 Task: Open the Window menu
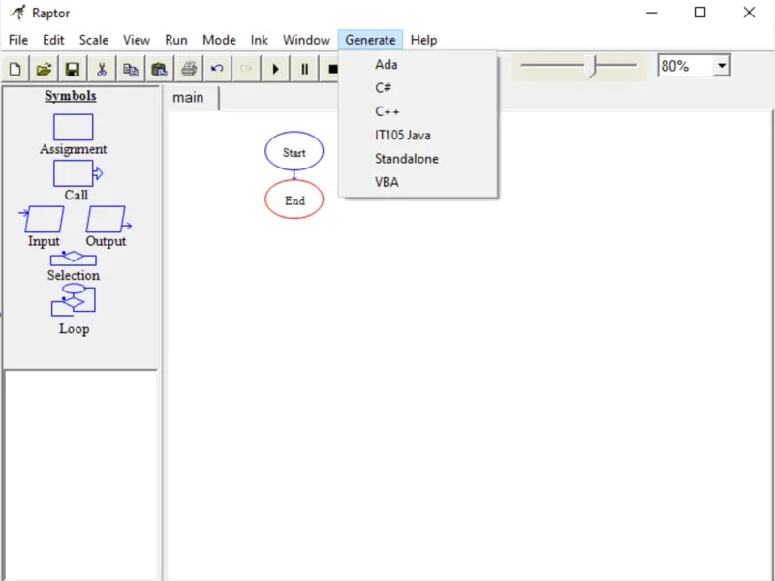point(306,40)
